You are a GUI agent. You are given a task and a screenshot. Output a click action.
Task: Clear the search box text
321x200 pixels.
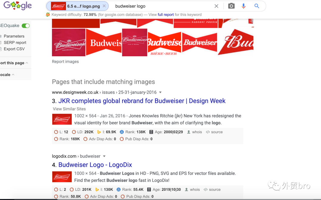(216, 6)
